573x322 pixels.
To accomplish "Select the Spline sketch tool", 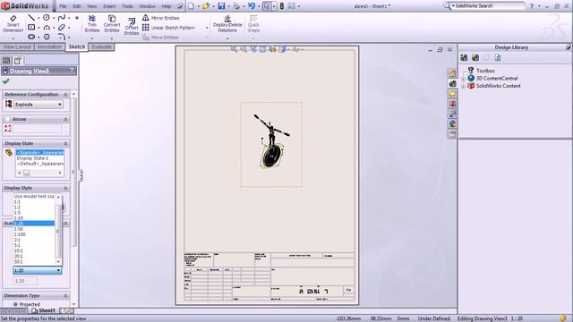I will (62, 18).
